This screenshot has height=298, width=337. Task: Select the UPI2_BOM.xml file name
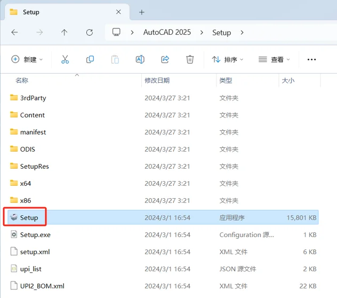[42, 286]
